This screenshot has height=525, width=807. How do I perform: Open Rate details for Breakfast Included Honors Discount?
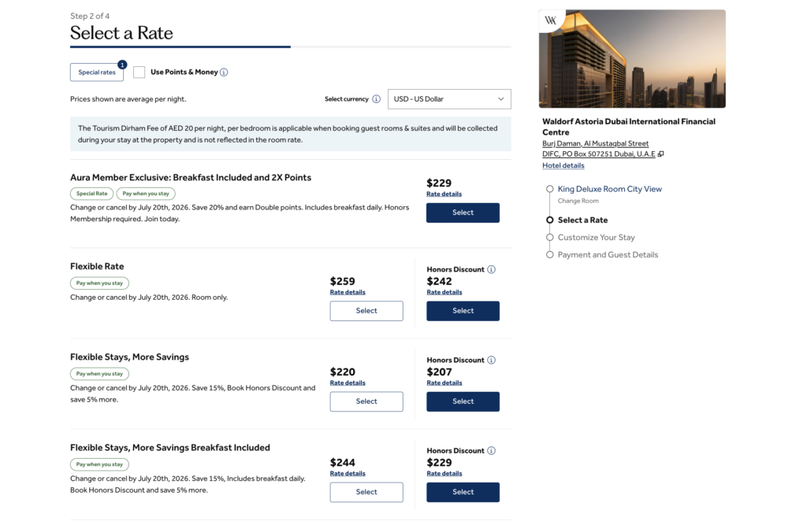444,474
